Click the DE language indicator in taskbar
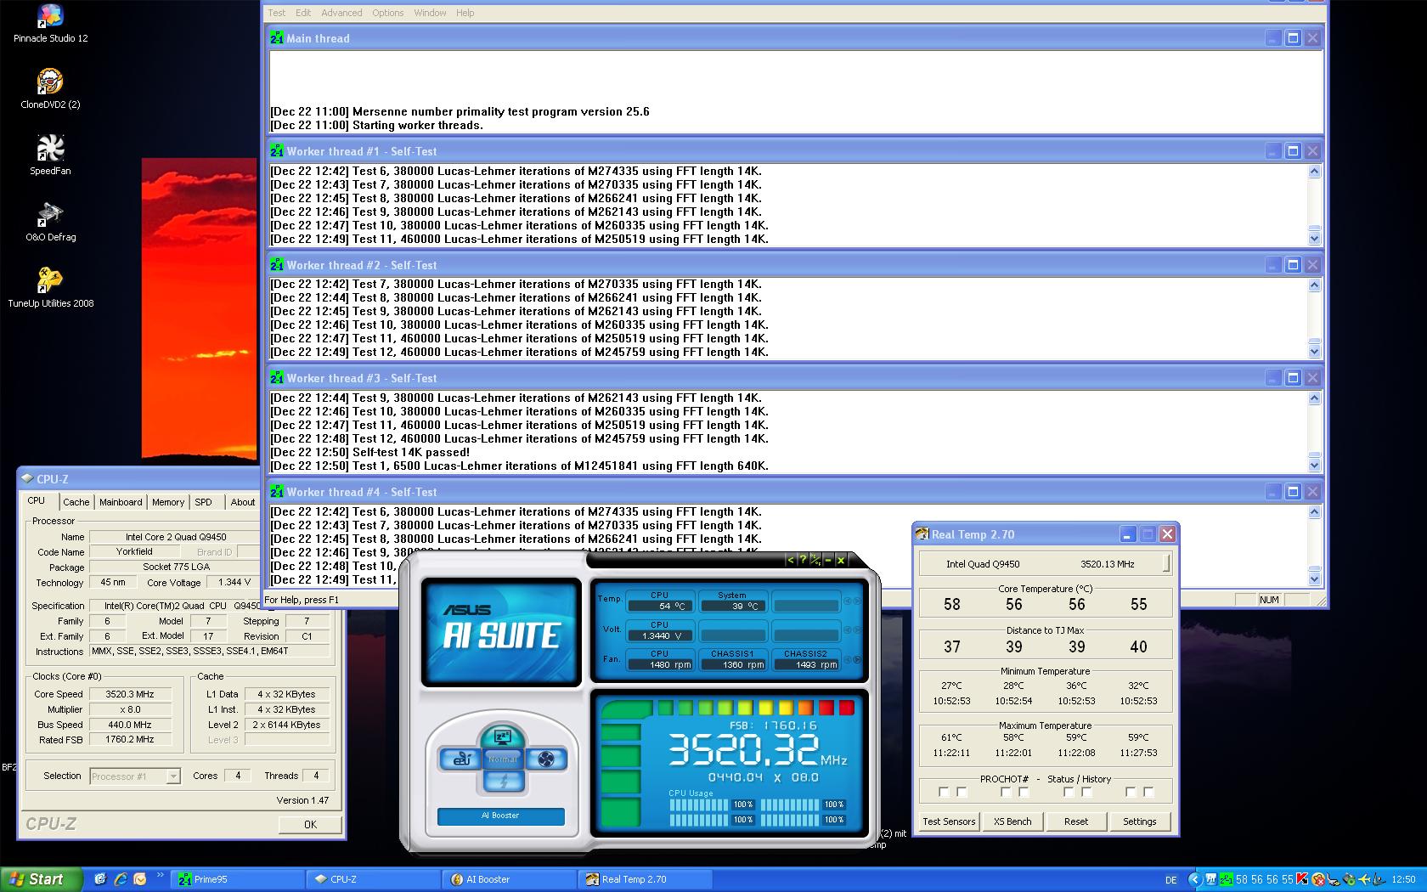Viewport: 1427px width, 892px height. click(x=1171, y=879)
